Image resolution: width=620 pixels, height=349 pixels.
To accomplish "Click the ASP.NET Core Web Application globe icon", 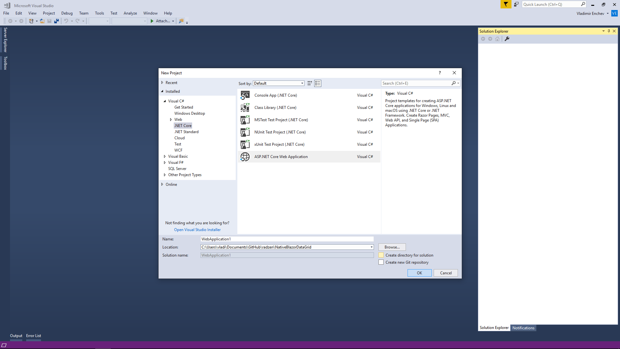I will [x=245, y=157].
